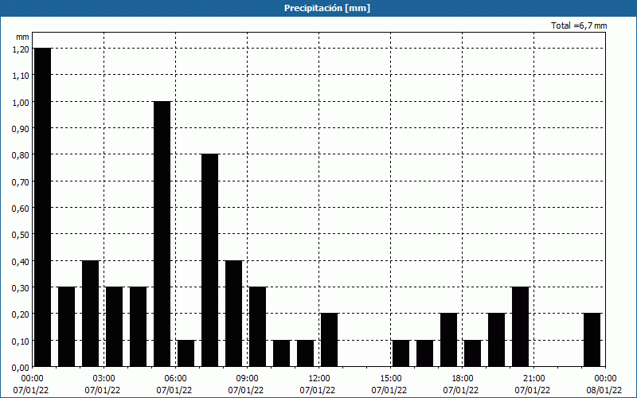Screen dimensions: 637x398
Task: Select the 0,50 y-axis value
Action: (21, 234)
